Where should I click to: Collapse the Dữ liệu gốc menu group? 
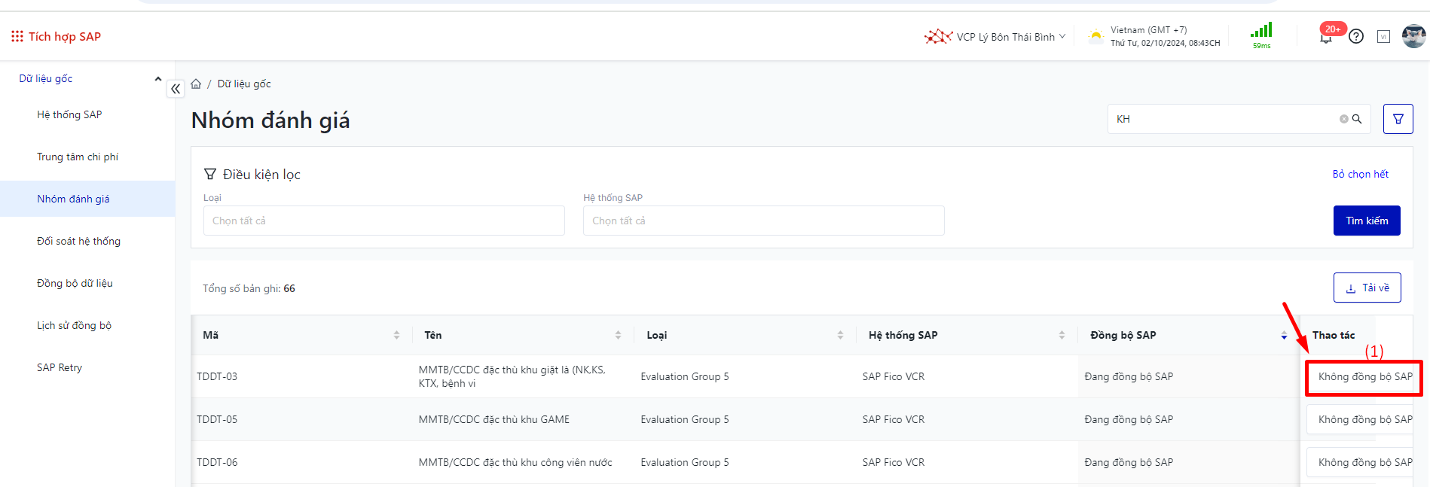(x=157, y=79)
